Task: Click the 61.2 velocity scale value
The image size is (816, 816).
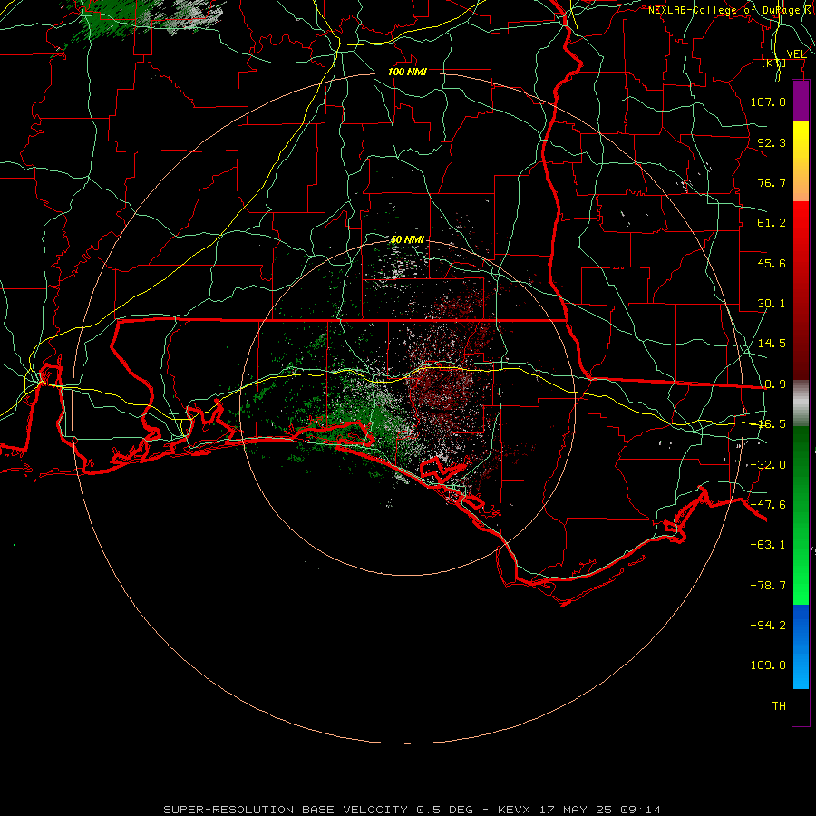Action: pos(772,223)
